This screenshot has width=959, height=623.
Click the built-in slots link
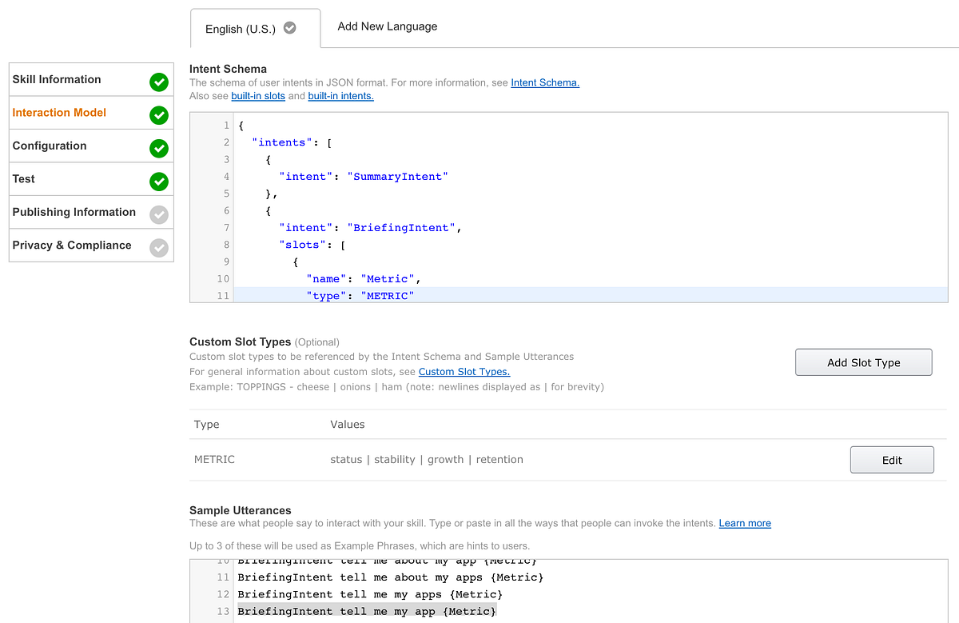(x=257, y=96)
